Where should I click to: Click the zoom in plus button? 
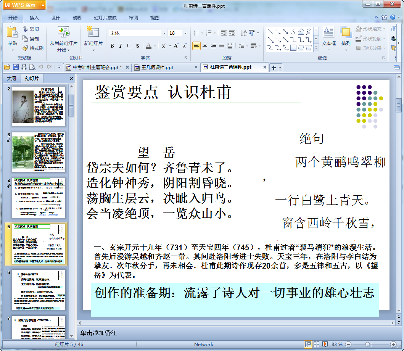(x=393, y=344)
